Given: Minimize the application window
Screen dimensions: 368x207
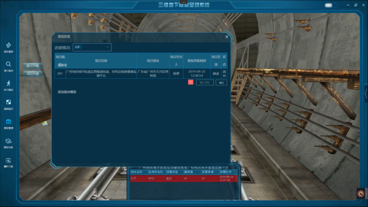Looking at the screenshot, I should tap(348, 5).
